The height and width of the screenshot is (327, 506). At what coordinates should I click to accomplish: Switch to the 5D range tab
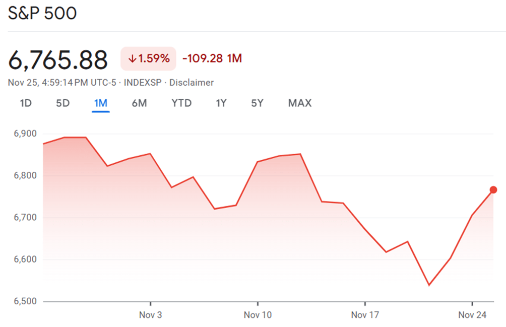(x=62, y=103)
